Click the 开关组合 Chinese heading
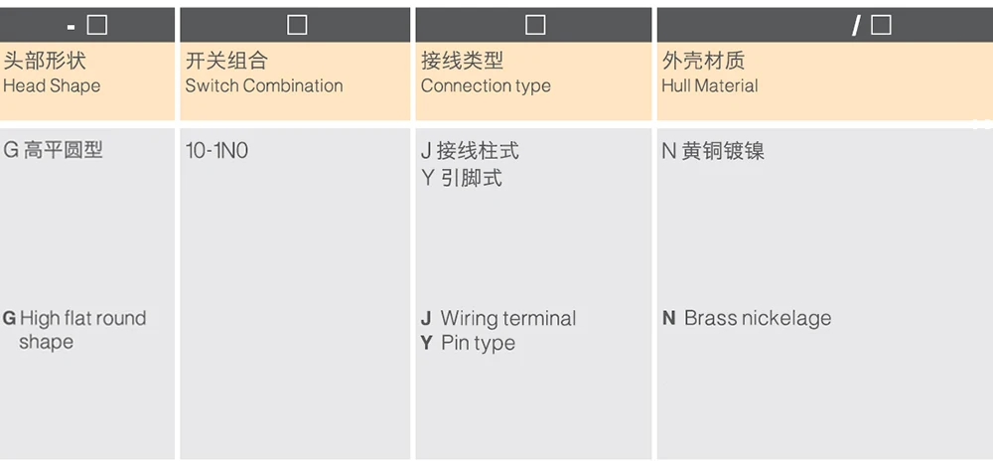The width and height of the screenshot is (993, 468). (x=226, y=61)
